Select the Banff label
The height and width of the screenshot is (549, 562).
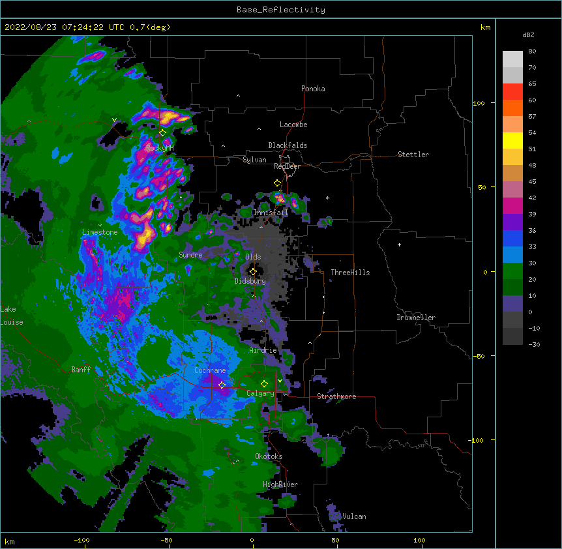[81, 370]
